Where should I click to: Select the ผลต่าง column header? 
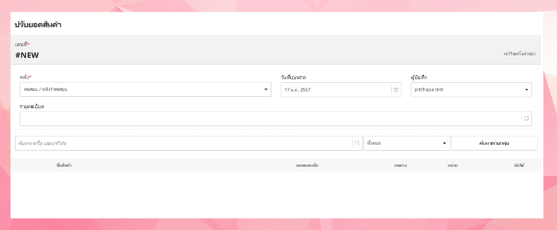coord(400,166)
